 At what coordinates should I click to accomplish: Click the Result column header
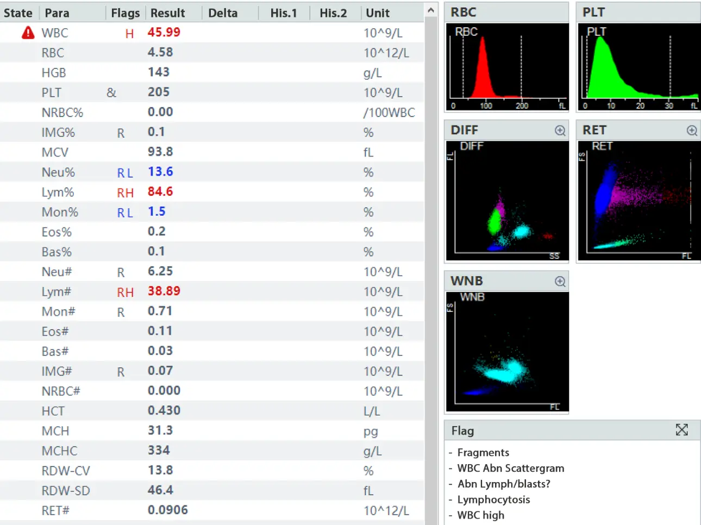[167, 13]
